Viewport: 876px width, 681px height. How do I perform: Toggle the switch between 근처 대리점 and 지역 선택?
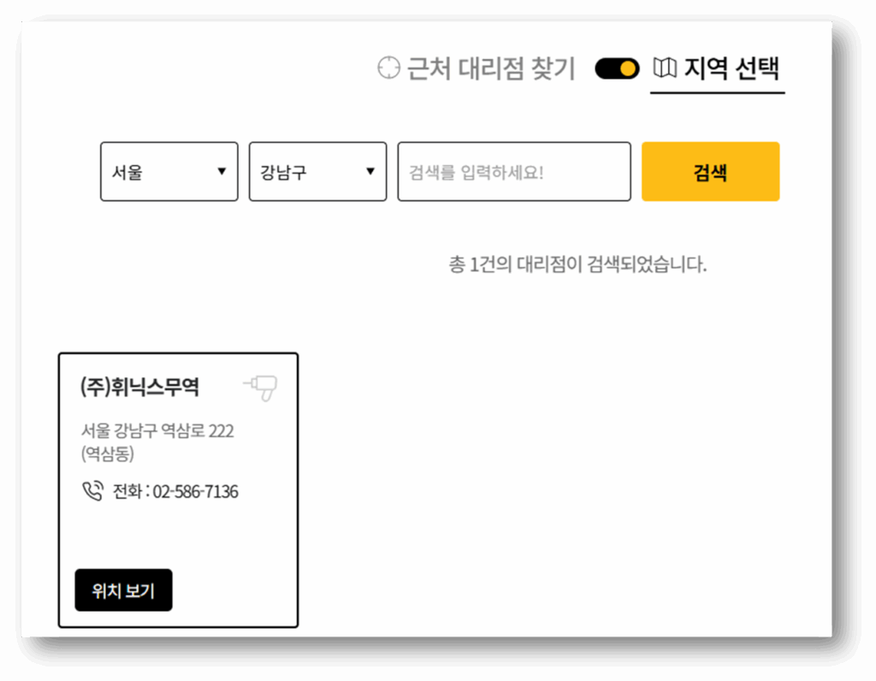tap(617, 68)
